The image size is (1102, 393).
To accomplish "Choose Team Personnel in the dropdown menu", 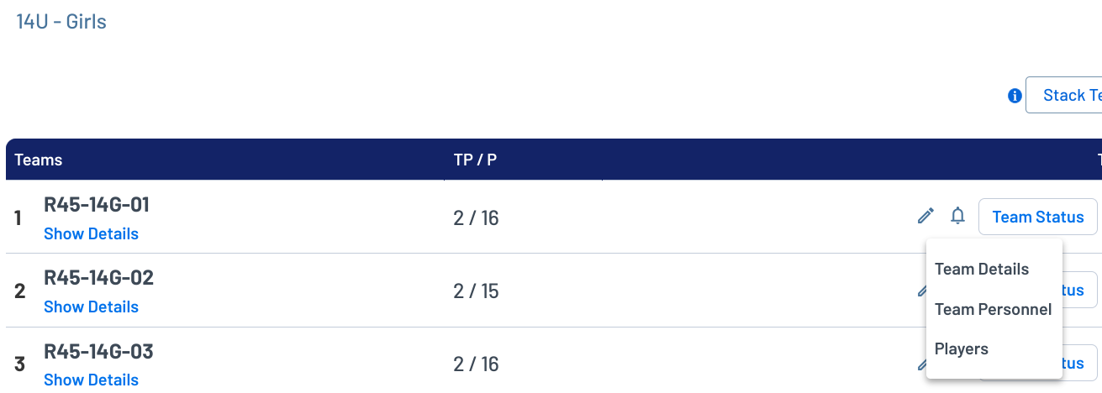I will tap(993, 309).
